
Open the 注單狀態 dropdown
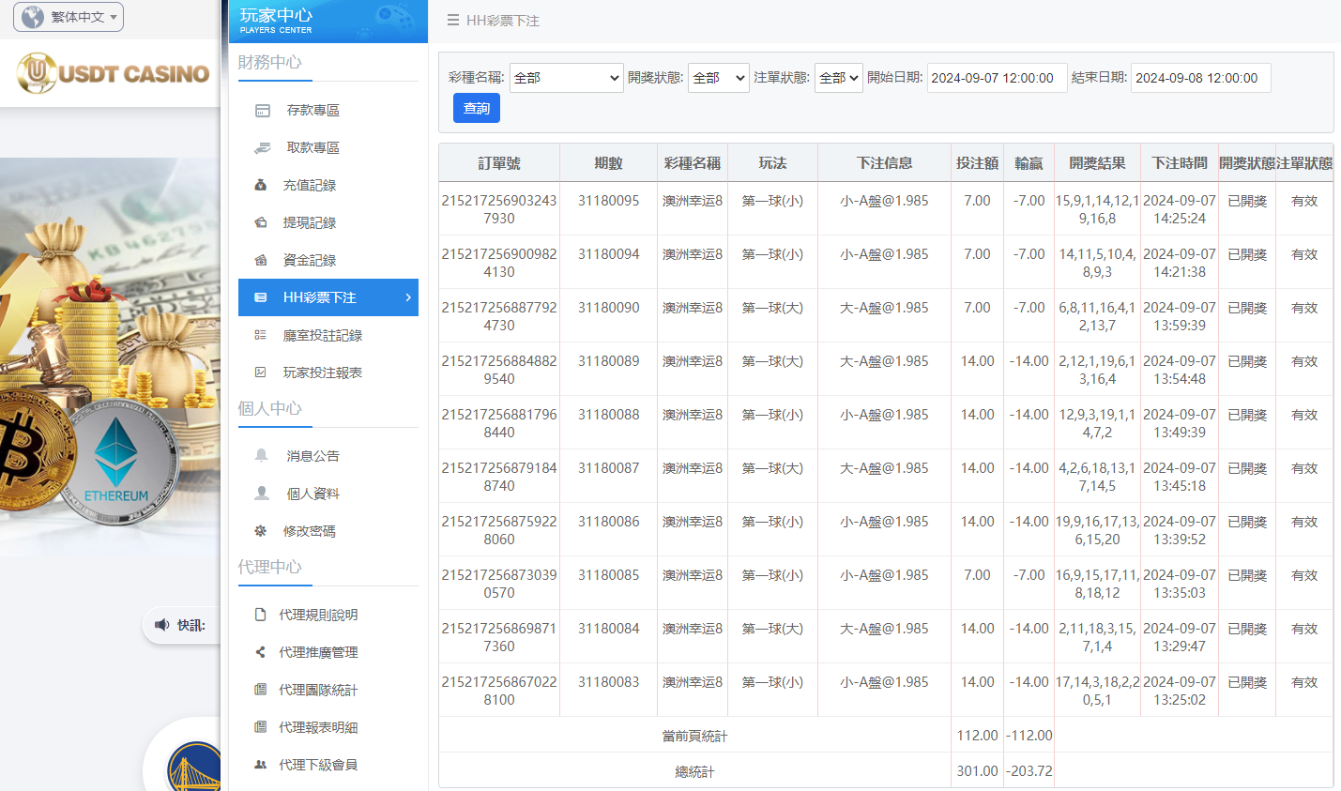tap(838, 79)
